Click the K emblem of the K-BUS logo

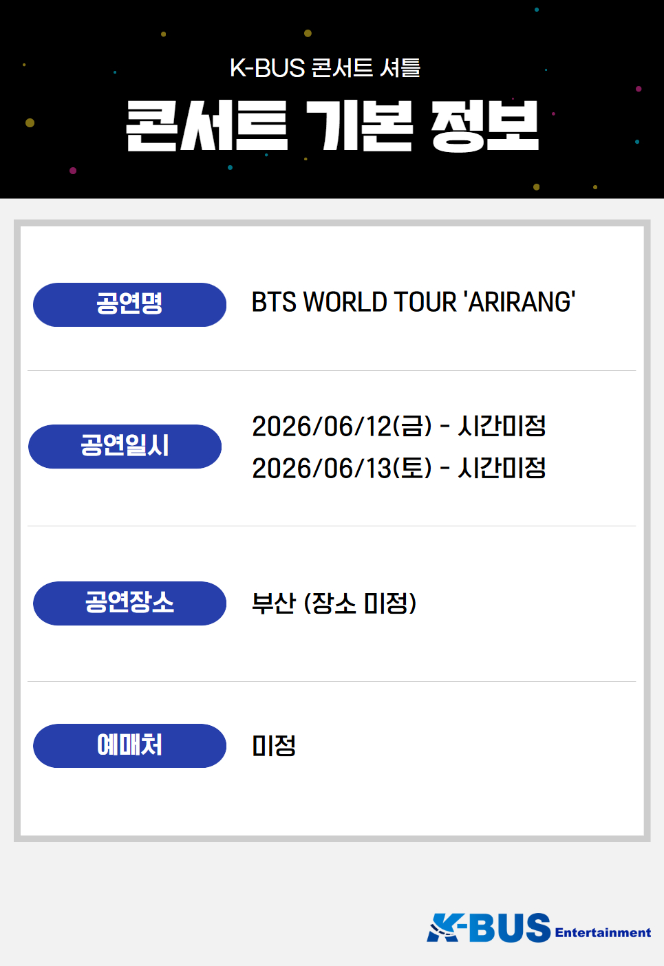(x=445, y=927)
